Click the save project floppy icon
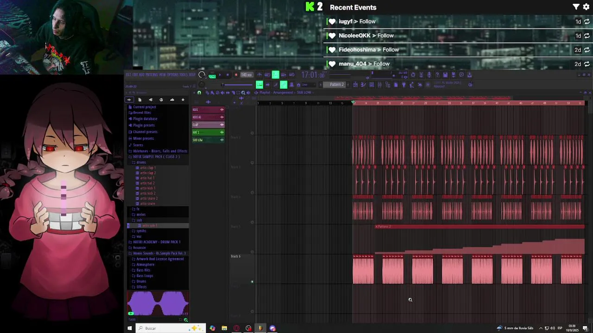The image size is (593, 333). (x=445, y=75)
